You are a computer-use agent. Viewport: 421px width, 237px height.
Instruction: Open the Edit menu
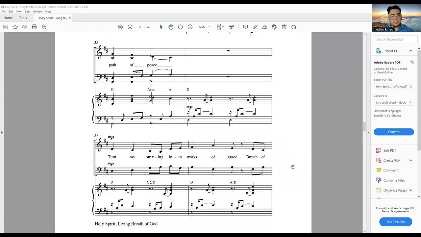point(11,12)
